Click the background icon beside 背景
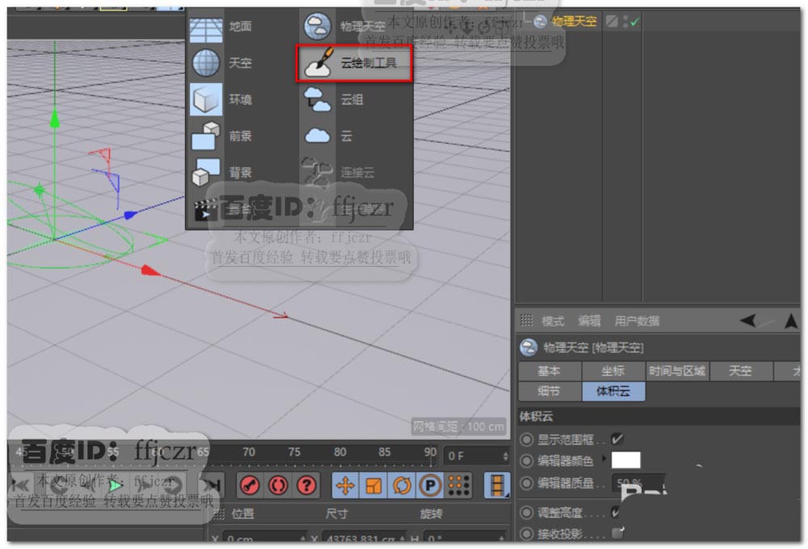The height and width of the screenshot is (549, 808). [x=205, y=172]
